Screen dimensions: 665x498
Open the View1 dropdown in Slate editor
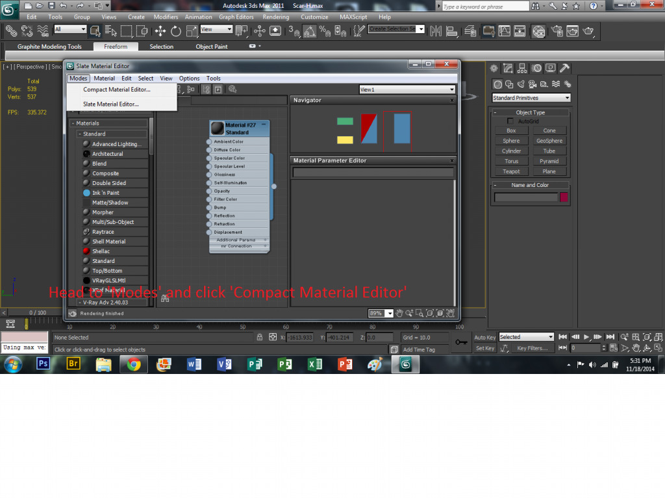[x=407, y=90]
